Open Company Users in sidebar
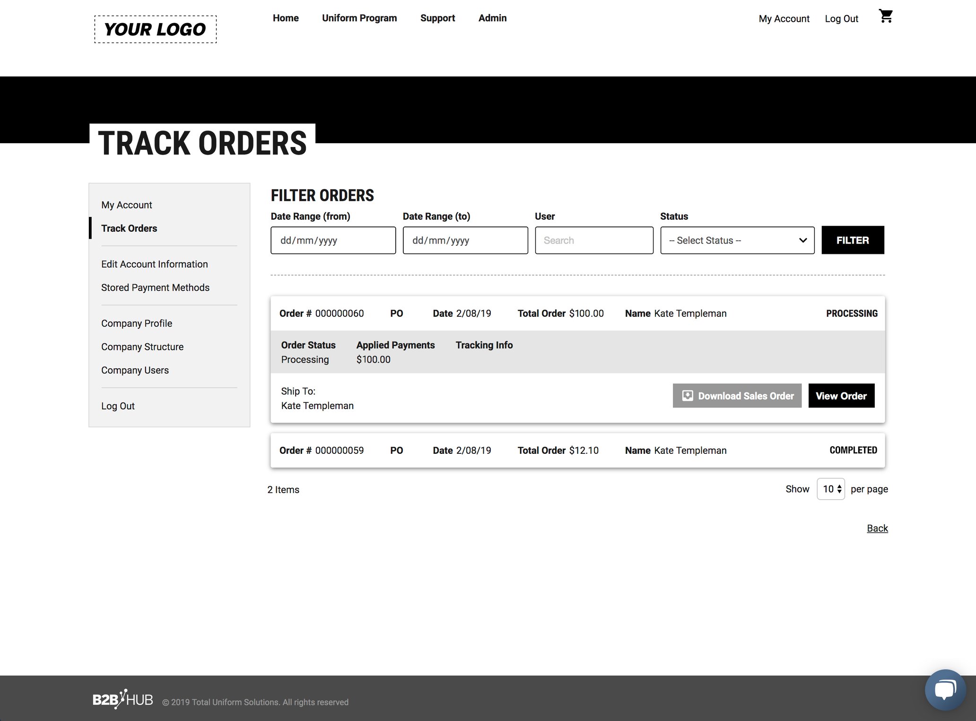The width and height of the screenshot is (976, 721). pos(135,370)
